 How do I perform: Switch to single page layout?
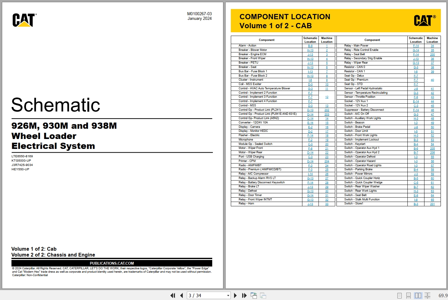click(400, 296)
